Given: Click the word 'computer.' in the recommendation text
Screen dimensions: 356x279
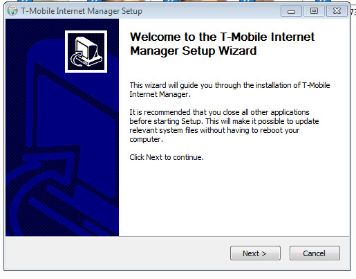Looking at the screenshot, I should pos(146,140).
